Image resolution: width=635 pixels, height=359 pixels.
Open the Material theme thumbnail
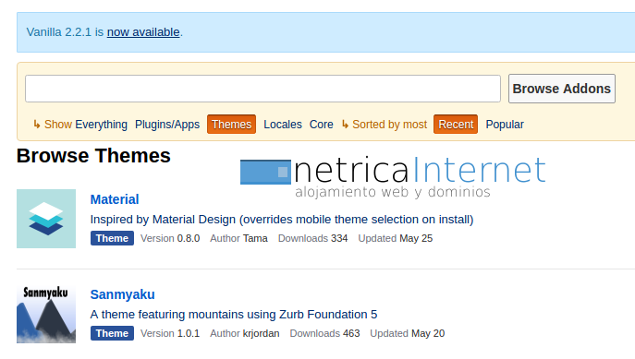coord(46,219)
